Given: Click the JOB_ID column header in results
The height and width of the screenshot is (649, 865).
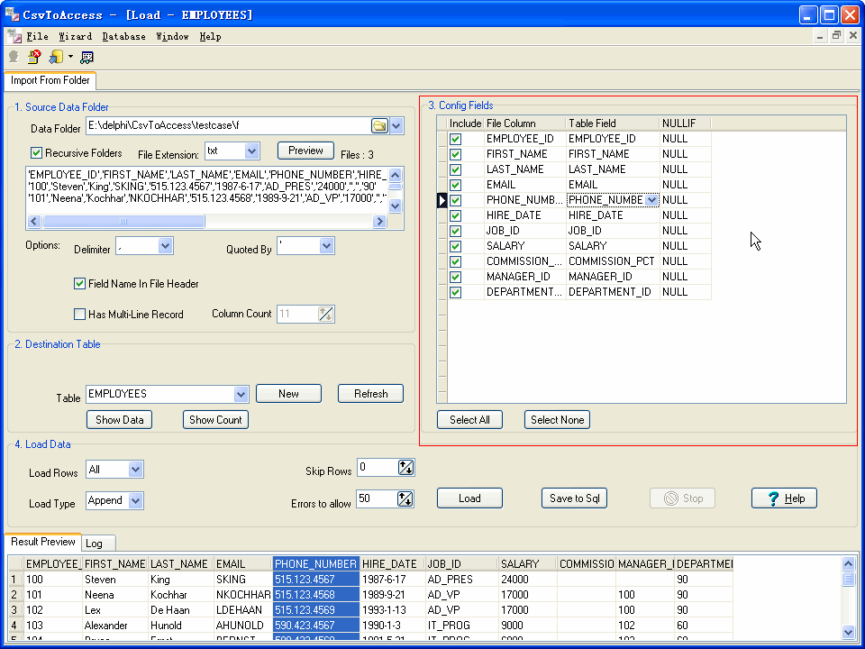Looking at the screenshot, I should tap(461, 564).
